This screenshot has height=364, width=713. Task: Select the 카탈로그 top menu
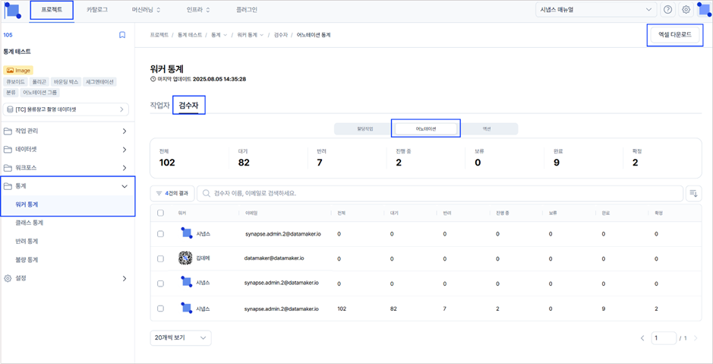[97, 10]
